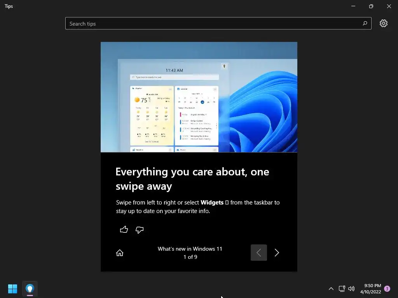
Task: Close the Tips window
Action: pos(389,6)
